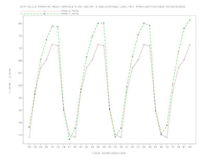Click the x-axis label 69
The width and height of the screenshot is (207, 160).
pyautogui.click(x=161, y=147)
